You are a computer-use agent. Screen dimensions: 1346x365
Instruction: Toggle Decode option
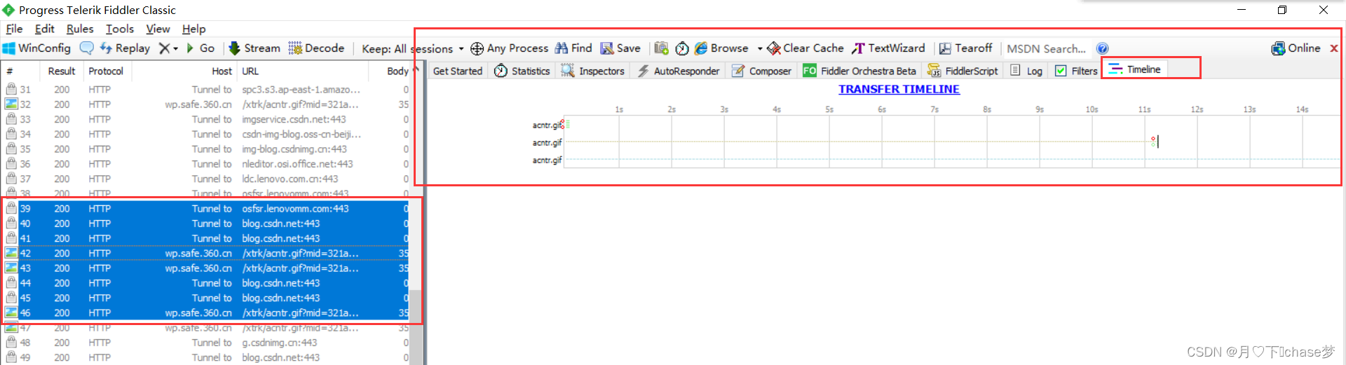tap(316, 48)
